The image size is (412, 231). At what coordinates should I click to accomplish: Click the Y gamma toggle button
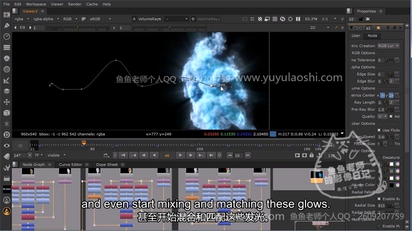click(x=114, y=28)
